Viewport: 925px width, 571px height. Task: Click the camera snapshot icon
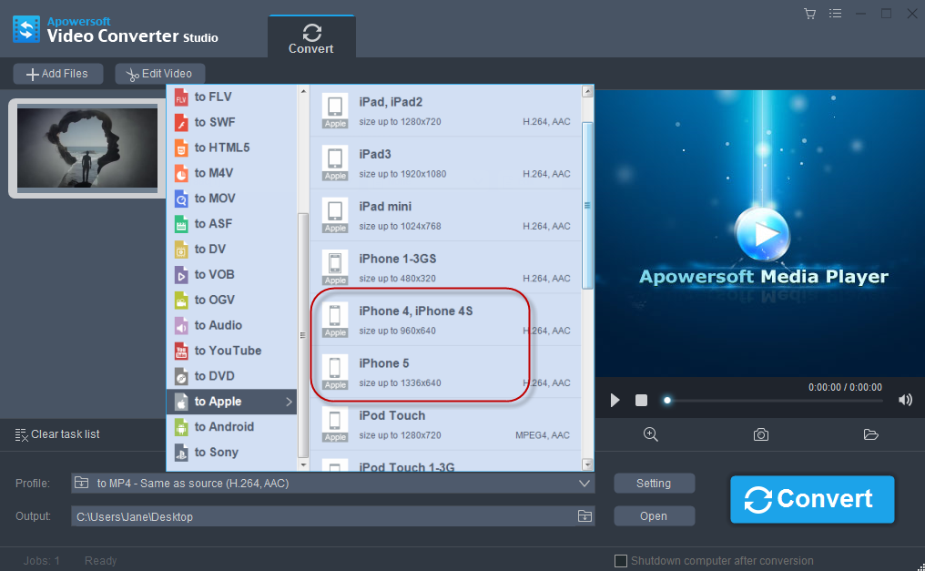[761, 434]
